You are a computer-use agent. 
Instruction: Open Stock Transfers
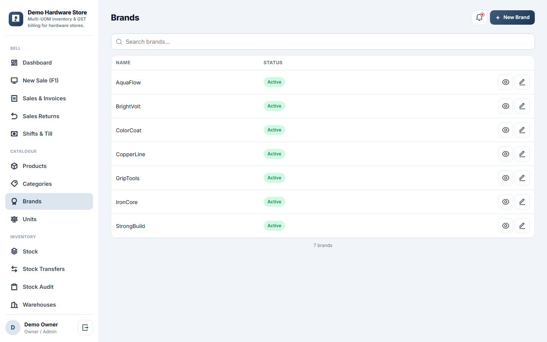click(49, 269)
